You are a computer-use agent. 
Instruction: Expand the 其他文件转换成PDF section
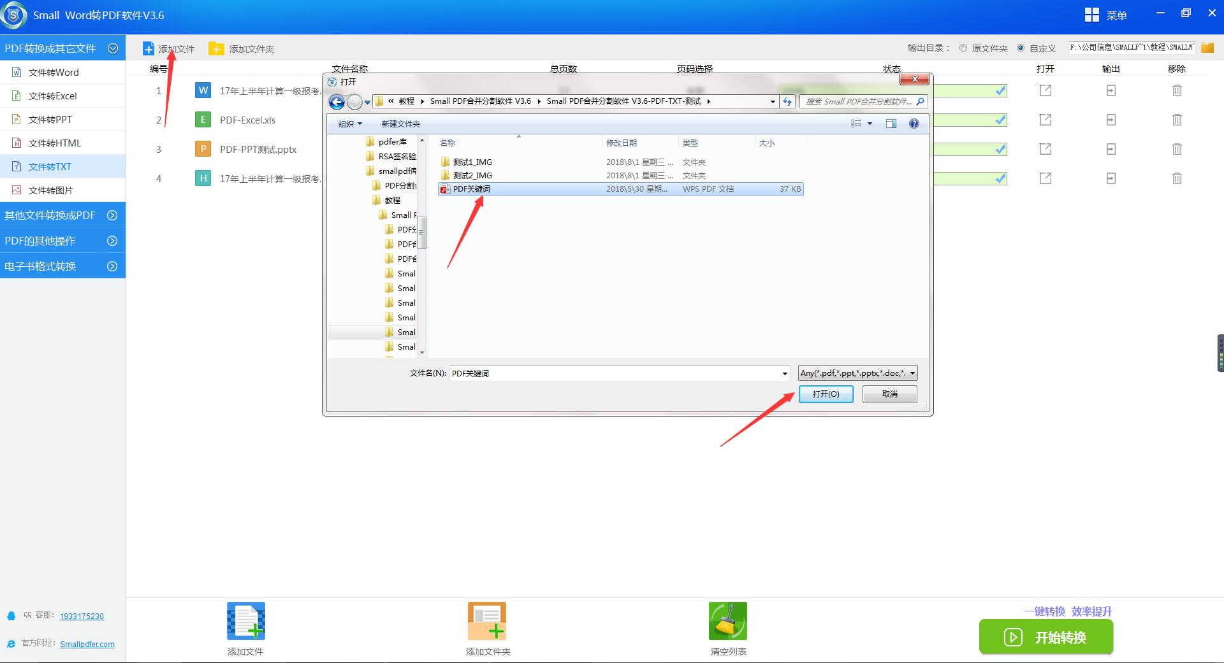pos(112,215)
